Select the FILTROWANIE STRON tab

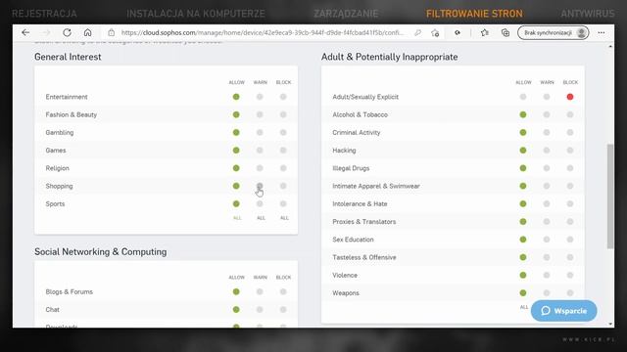click(474, 14)
